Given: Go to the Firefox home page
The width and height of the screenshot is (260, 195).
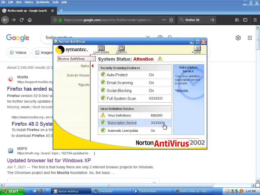Looking at the screenshot, I should click(30, 20).
